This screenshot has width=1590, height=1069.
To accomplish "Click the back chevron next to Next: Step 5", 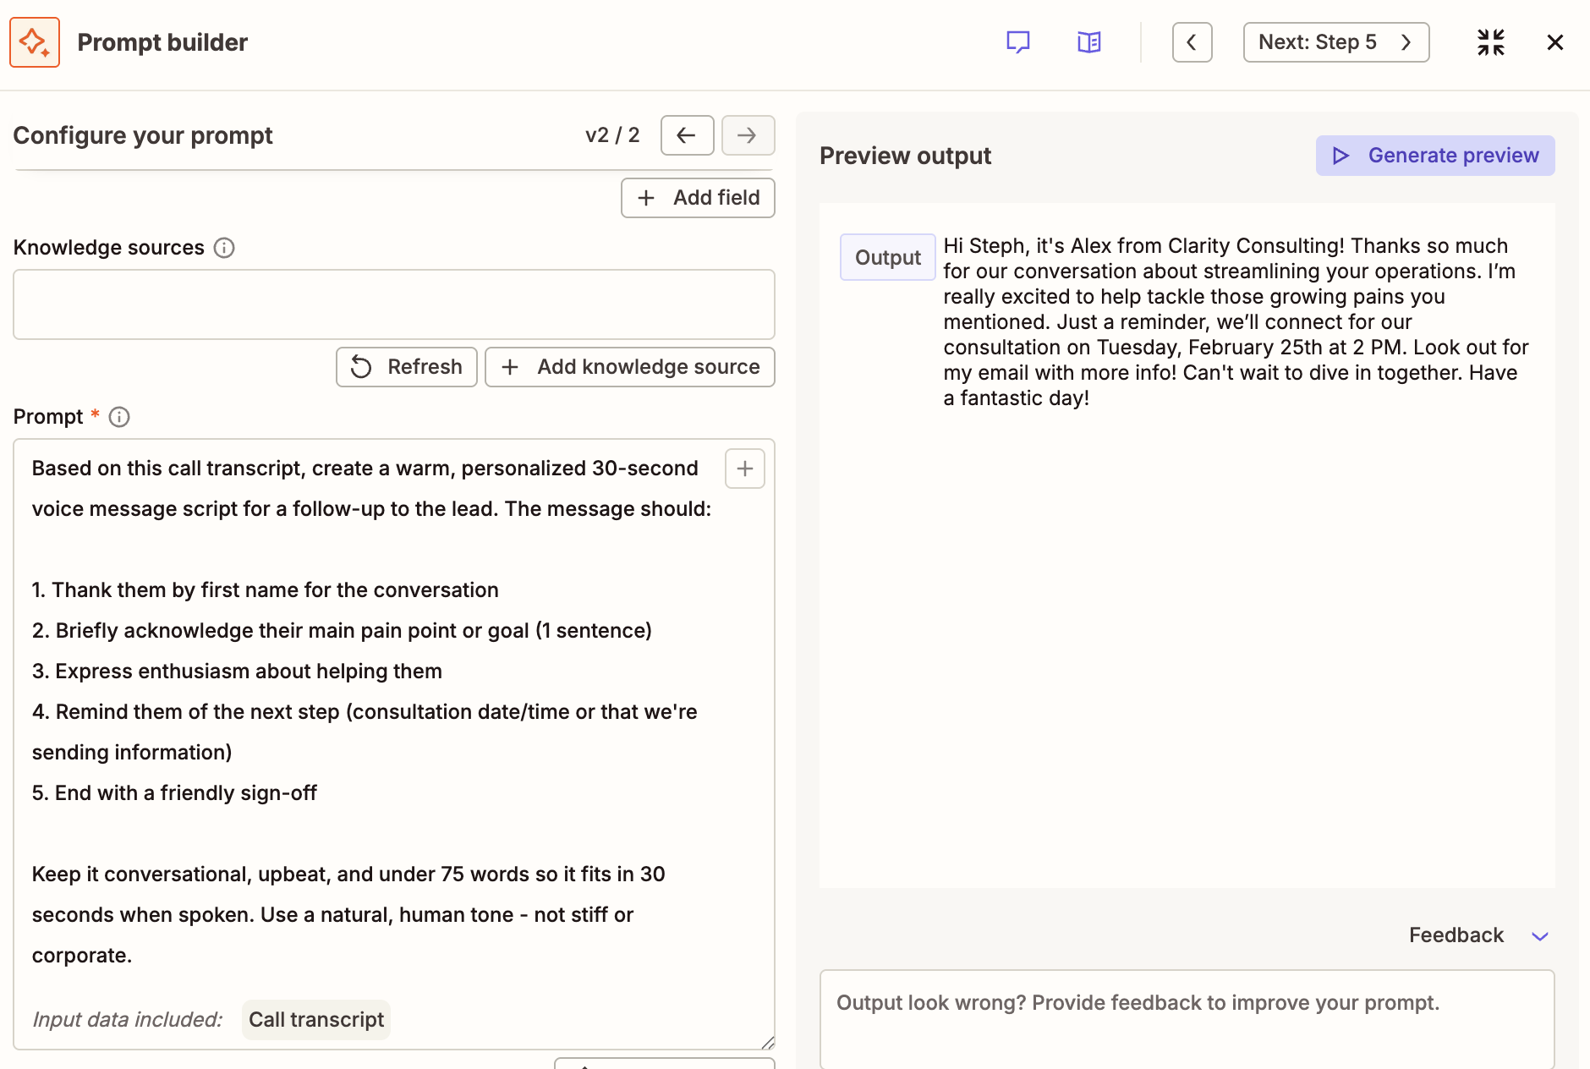I will pyautogui.click(x=1192, y=41).
